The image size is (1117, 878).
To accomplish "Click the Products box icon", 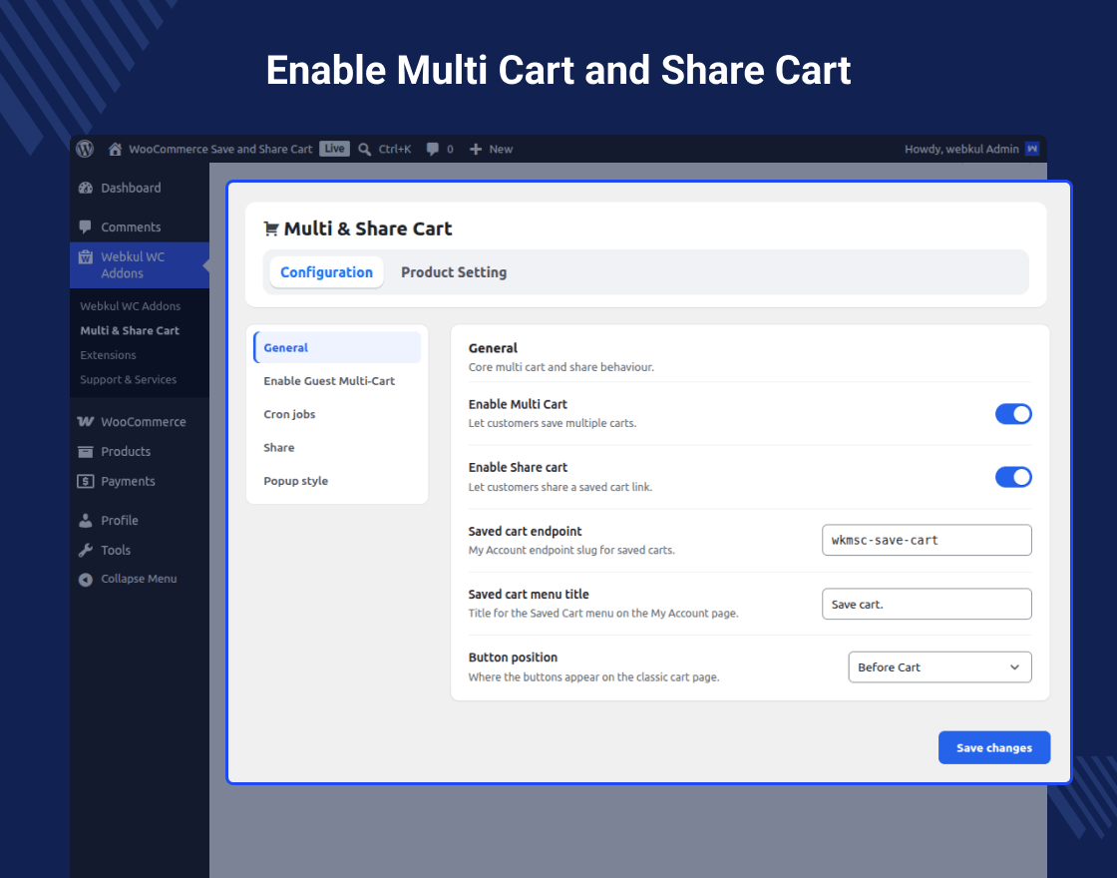I will pos(86,451).
